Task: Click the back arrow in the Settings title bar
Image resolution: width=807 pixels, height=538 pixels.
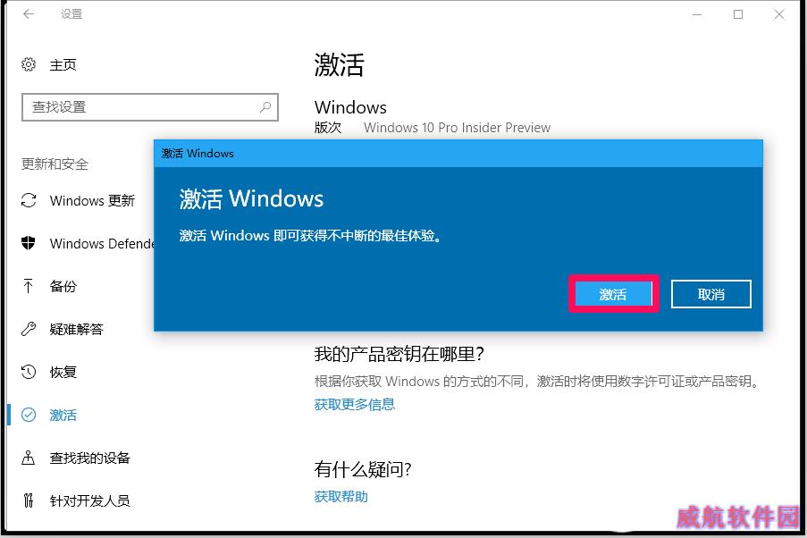Action: [x=29, y=14]
